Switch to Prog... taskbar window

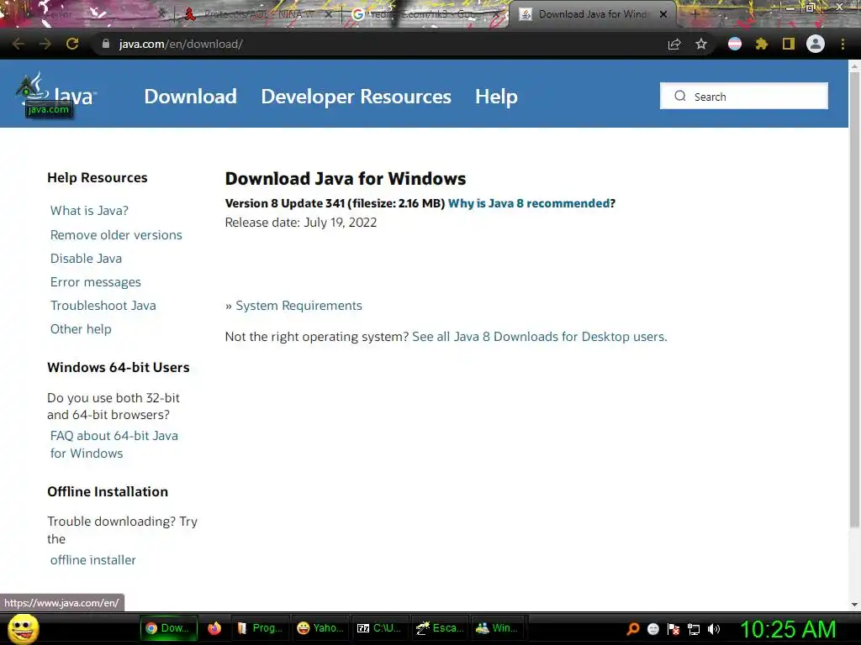point(260,628)
